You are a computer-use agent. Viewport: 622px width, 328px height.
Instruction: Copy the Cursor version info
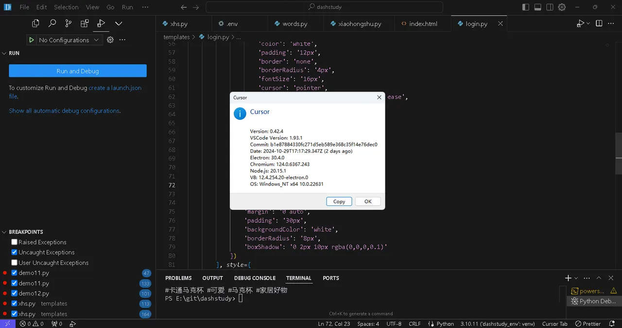(339, 201)
